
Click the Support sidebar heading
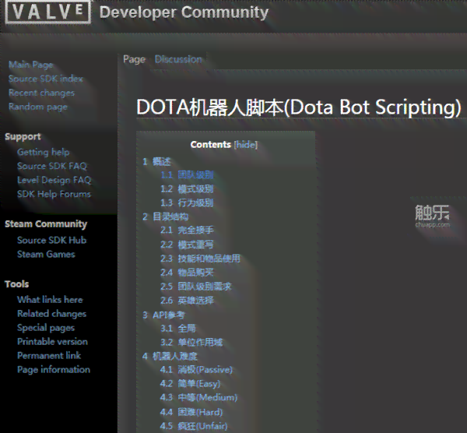(x=23, y=136)
